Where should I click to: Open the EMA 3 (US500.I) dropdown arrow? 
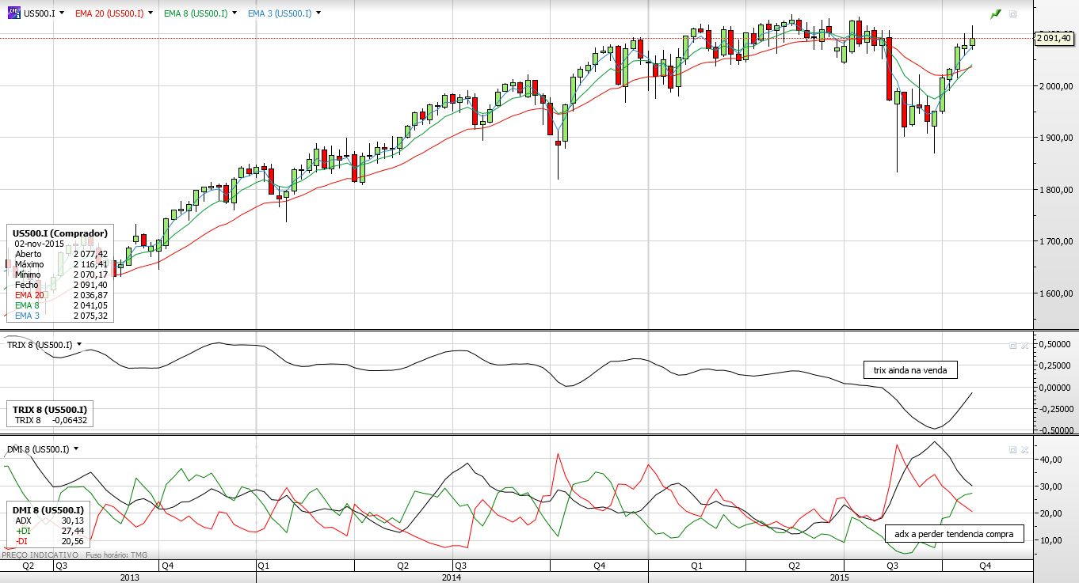318,14
